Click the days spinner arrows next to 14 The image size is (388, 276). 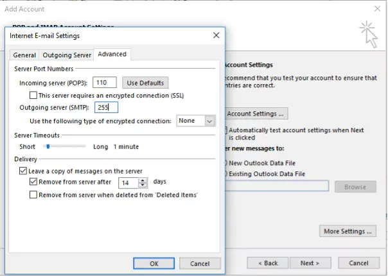[145, 182]
